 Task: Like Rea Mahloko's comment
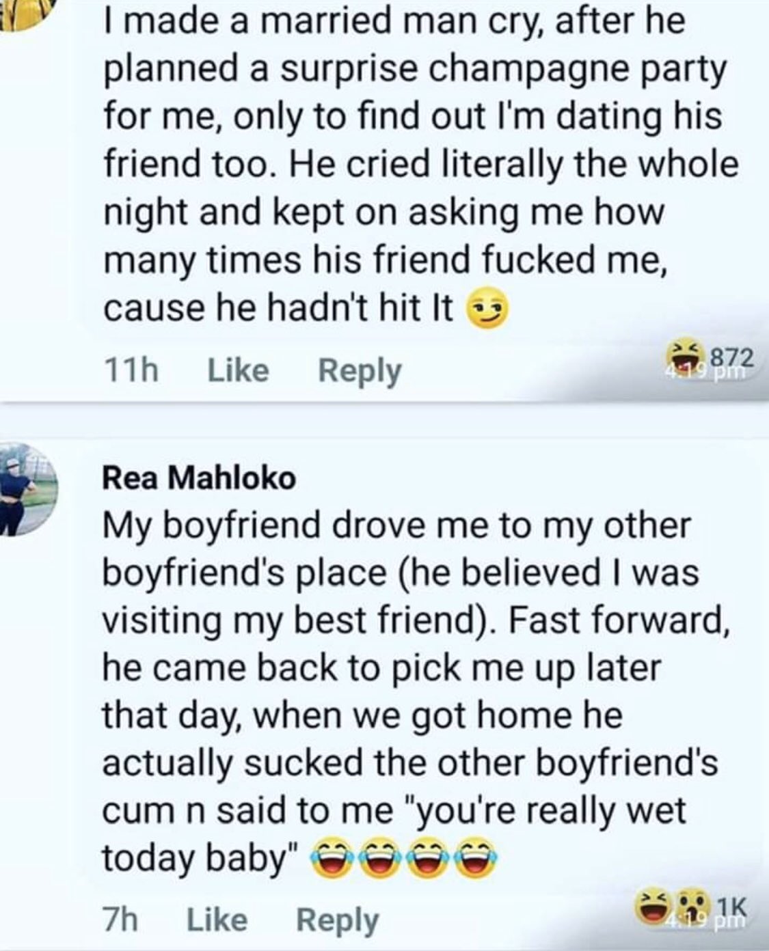tap(217, 920)
